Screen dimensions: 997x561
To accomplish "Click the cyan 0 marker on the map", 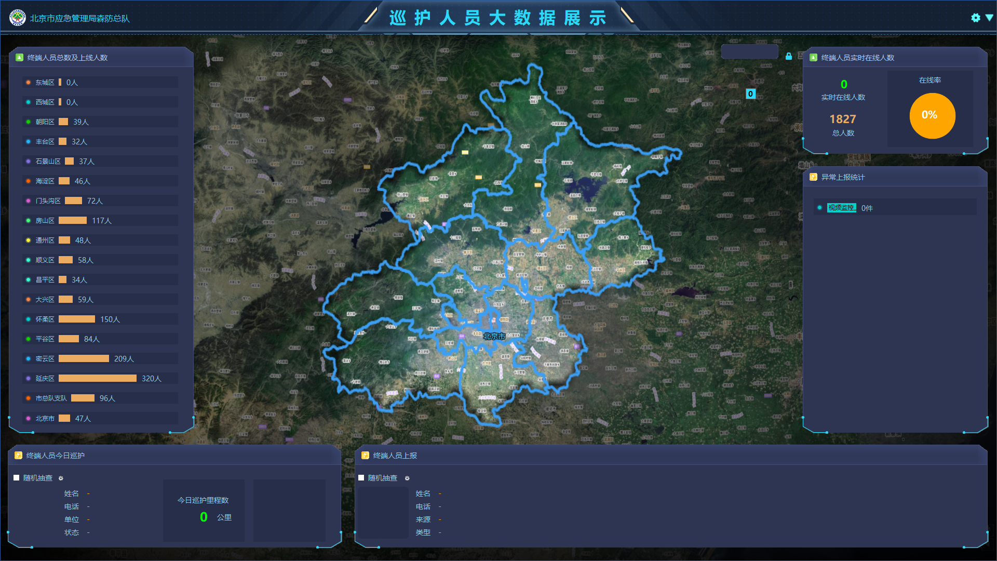I will click(750, 94).
